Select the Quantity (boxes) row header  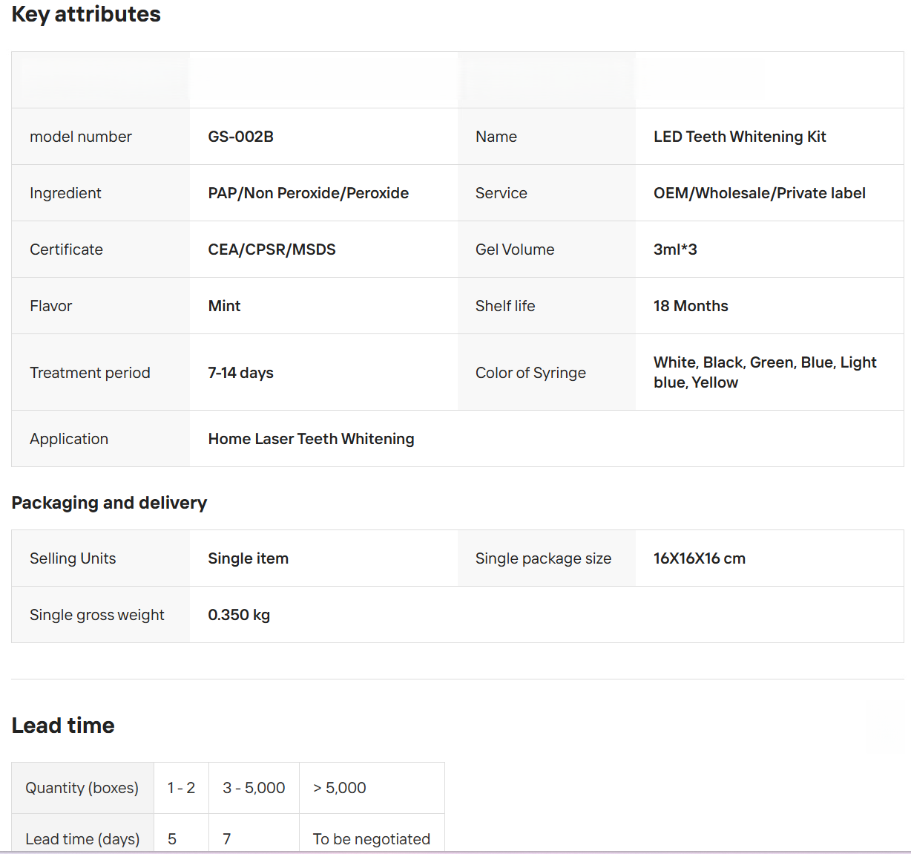coord(82,788)
